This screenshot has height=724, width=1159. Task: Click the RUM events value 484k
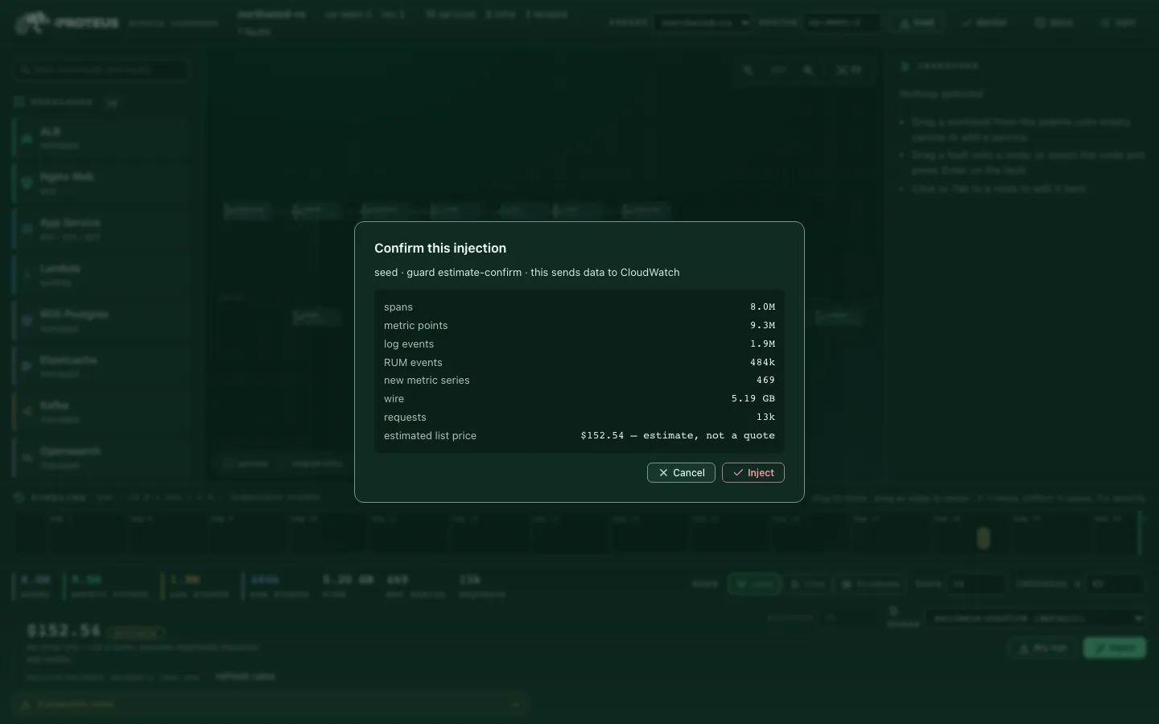762,363
